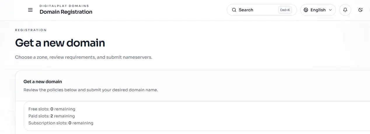
Task: Open the English language dropdown
Action: point(318,10)
